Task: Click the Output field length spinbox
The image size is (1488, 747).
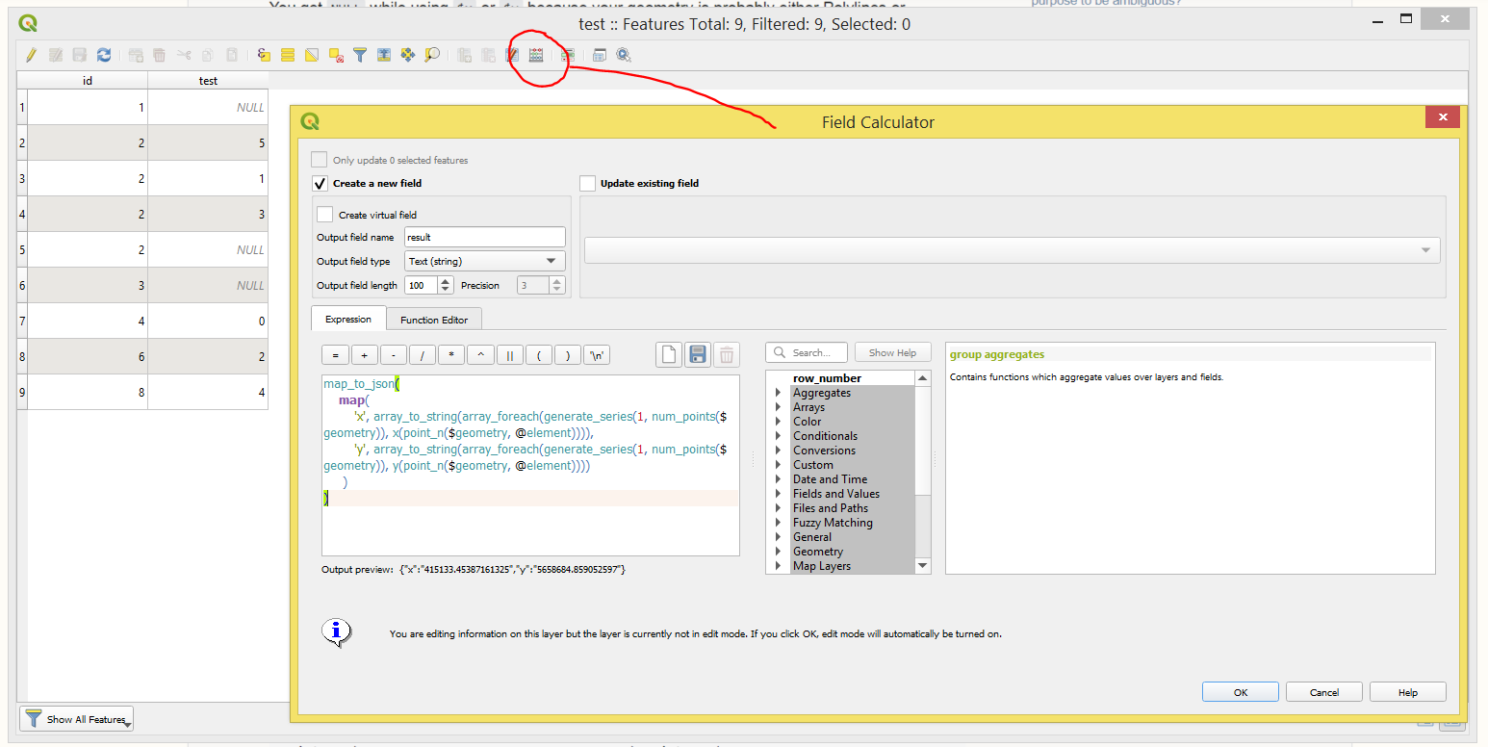Action: (x=428, y=285)
